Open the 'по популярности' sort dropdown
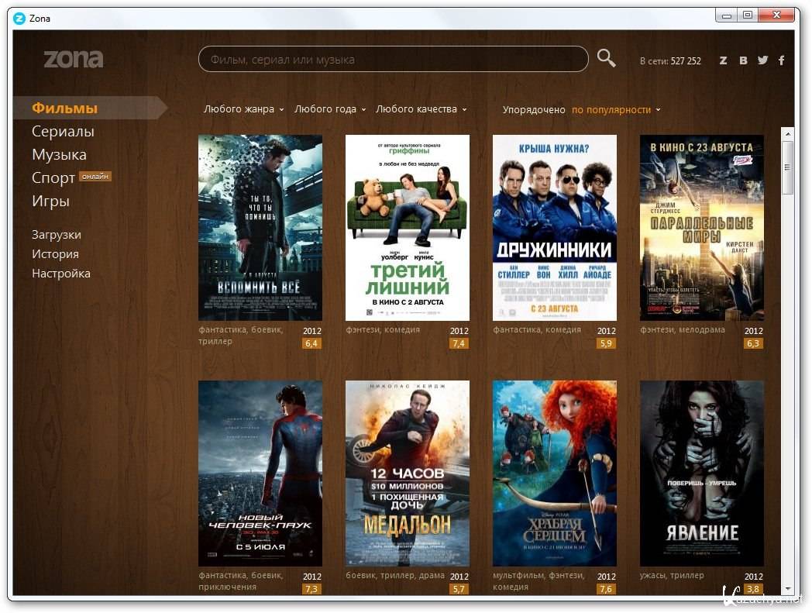The image size is (812, 613). click(616, 110)
